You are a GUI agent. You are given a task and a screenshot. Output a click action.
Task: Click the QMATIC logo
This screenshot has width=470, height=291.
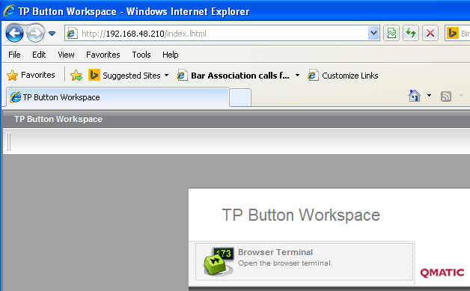click(x=442, y=273)
